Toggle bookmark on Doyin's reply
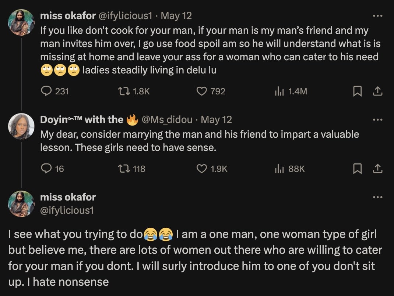 tap(357, 169)
